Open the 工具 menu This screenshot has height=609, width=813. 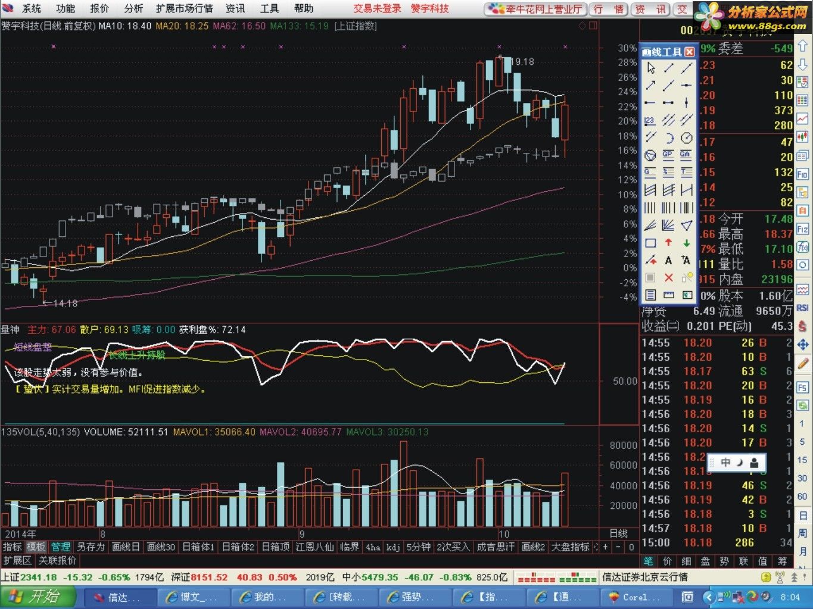pos(269,8)
